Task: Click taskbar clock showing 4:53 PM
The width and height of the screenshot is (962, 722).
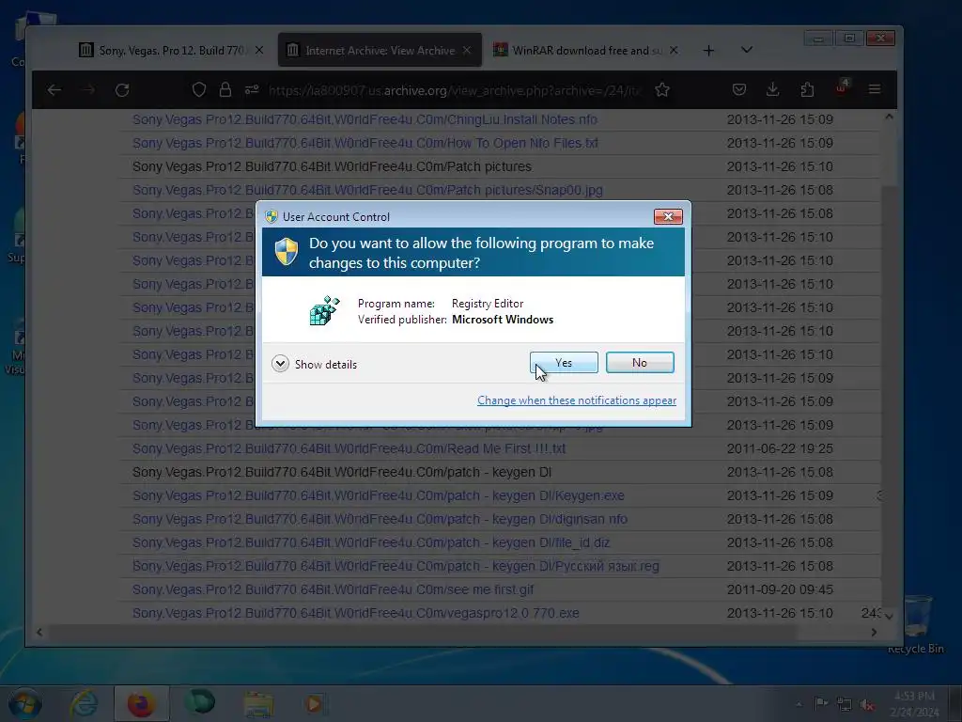Action: (x=914, y=703)
